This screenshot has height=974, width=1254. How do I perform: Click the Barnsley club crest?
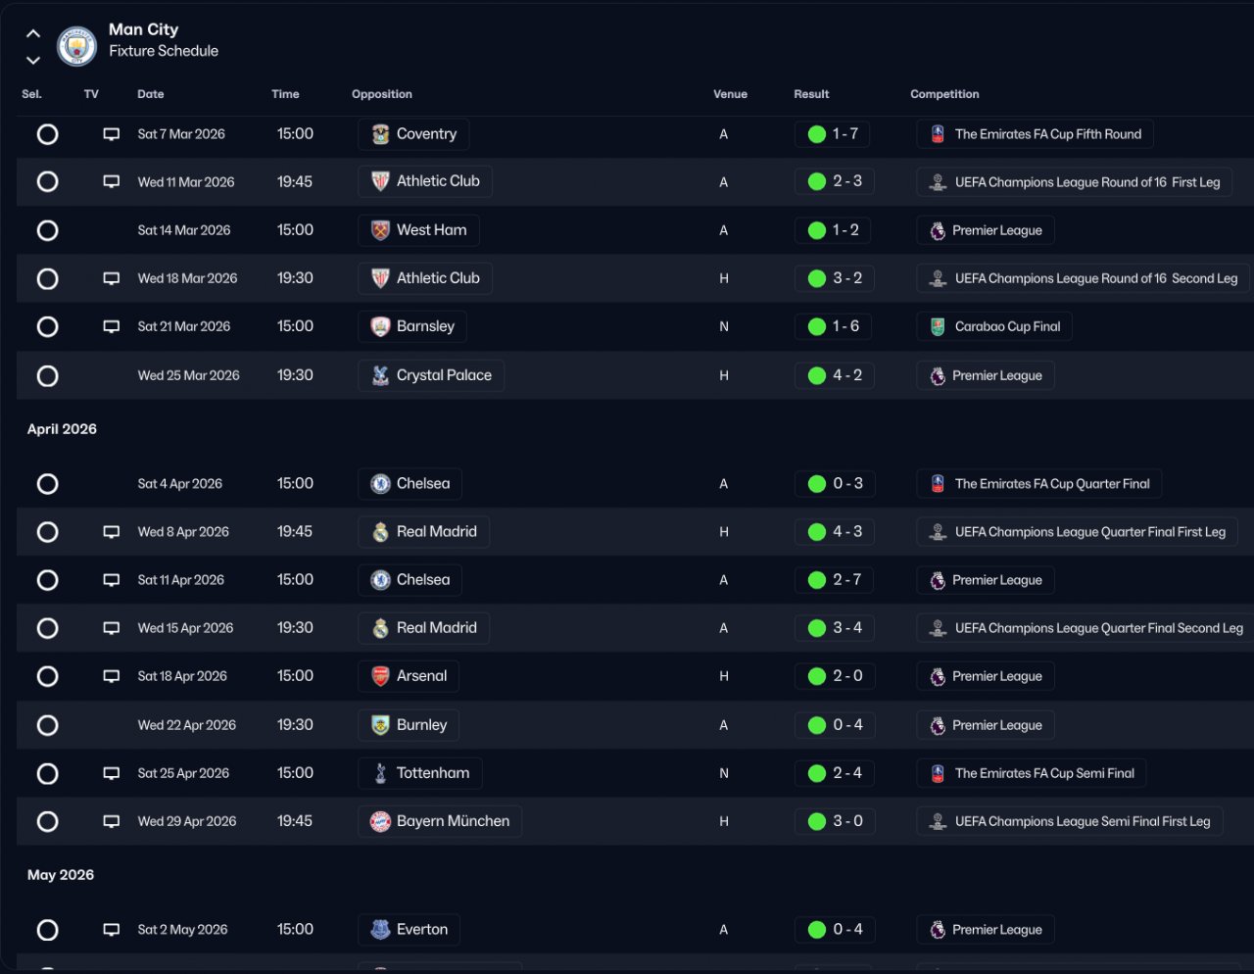380,326
